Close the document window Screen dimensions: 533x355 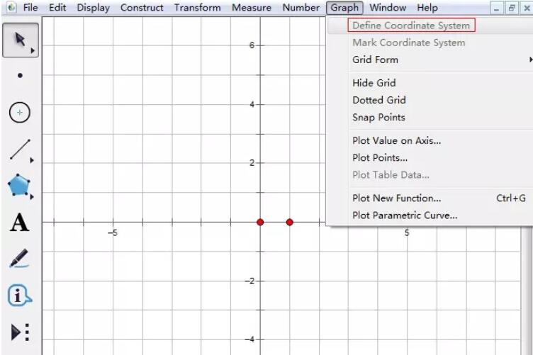point(526,9)
